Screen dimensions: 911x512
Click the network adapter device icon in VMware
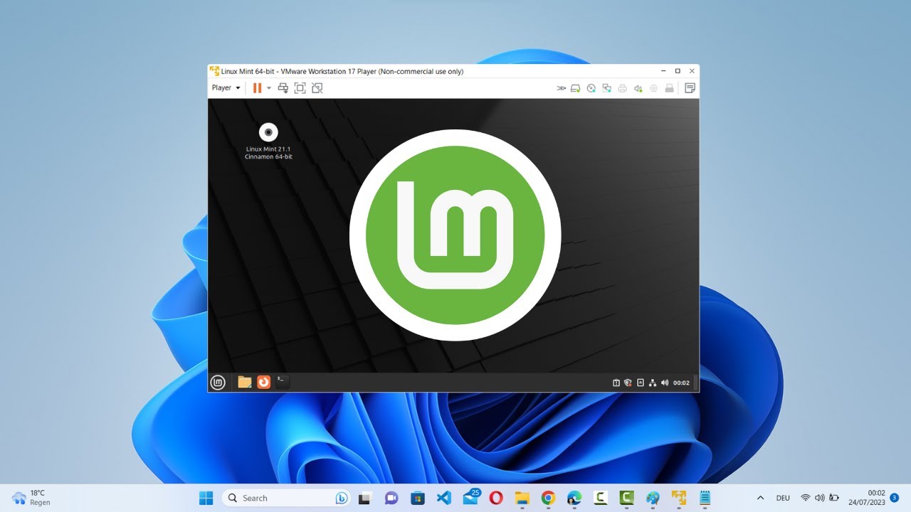607,88
